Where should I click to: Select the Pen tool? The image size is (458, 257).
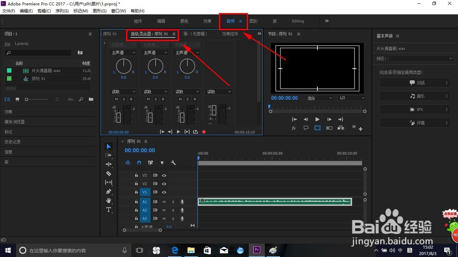[109, 192]
